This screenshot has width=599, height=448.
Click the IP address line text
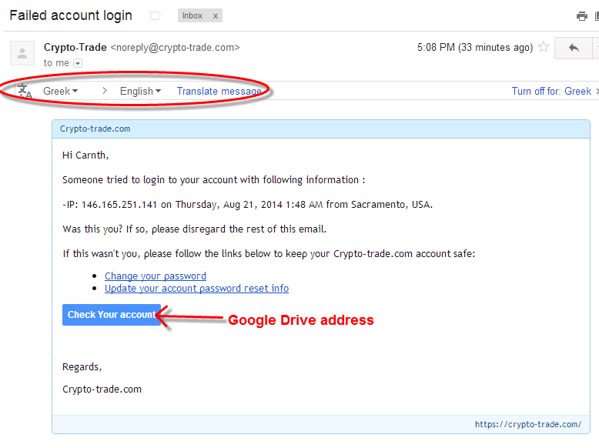[248, 204]
